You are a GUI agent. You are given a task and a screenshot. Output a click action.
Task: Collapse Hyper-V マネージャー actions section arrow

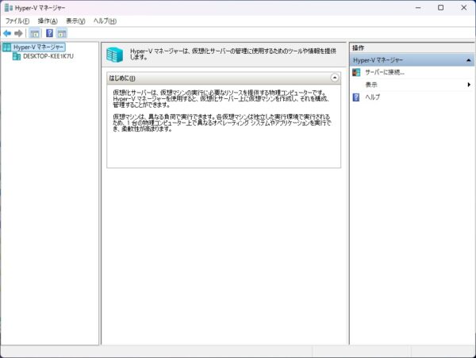click(468, 60)
